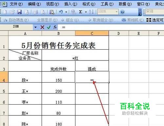Select column B header
Screen dimensions: 164x126
(x=58, y=33)
